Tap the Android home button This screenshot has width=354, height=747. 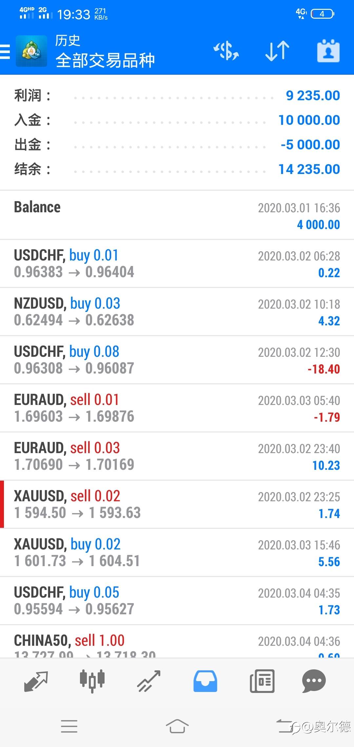tap(177, 726)
